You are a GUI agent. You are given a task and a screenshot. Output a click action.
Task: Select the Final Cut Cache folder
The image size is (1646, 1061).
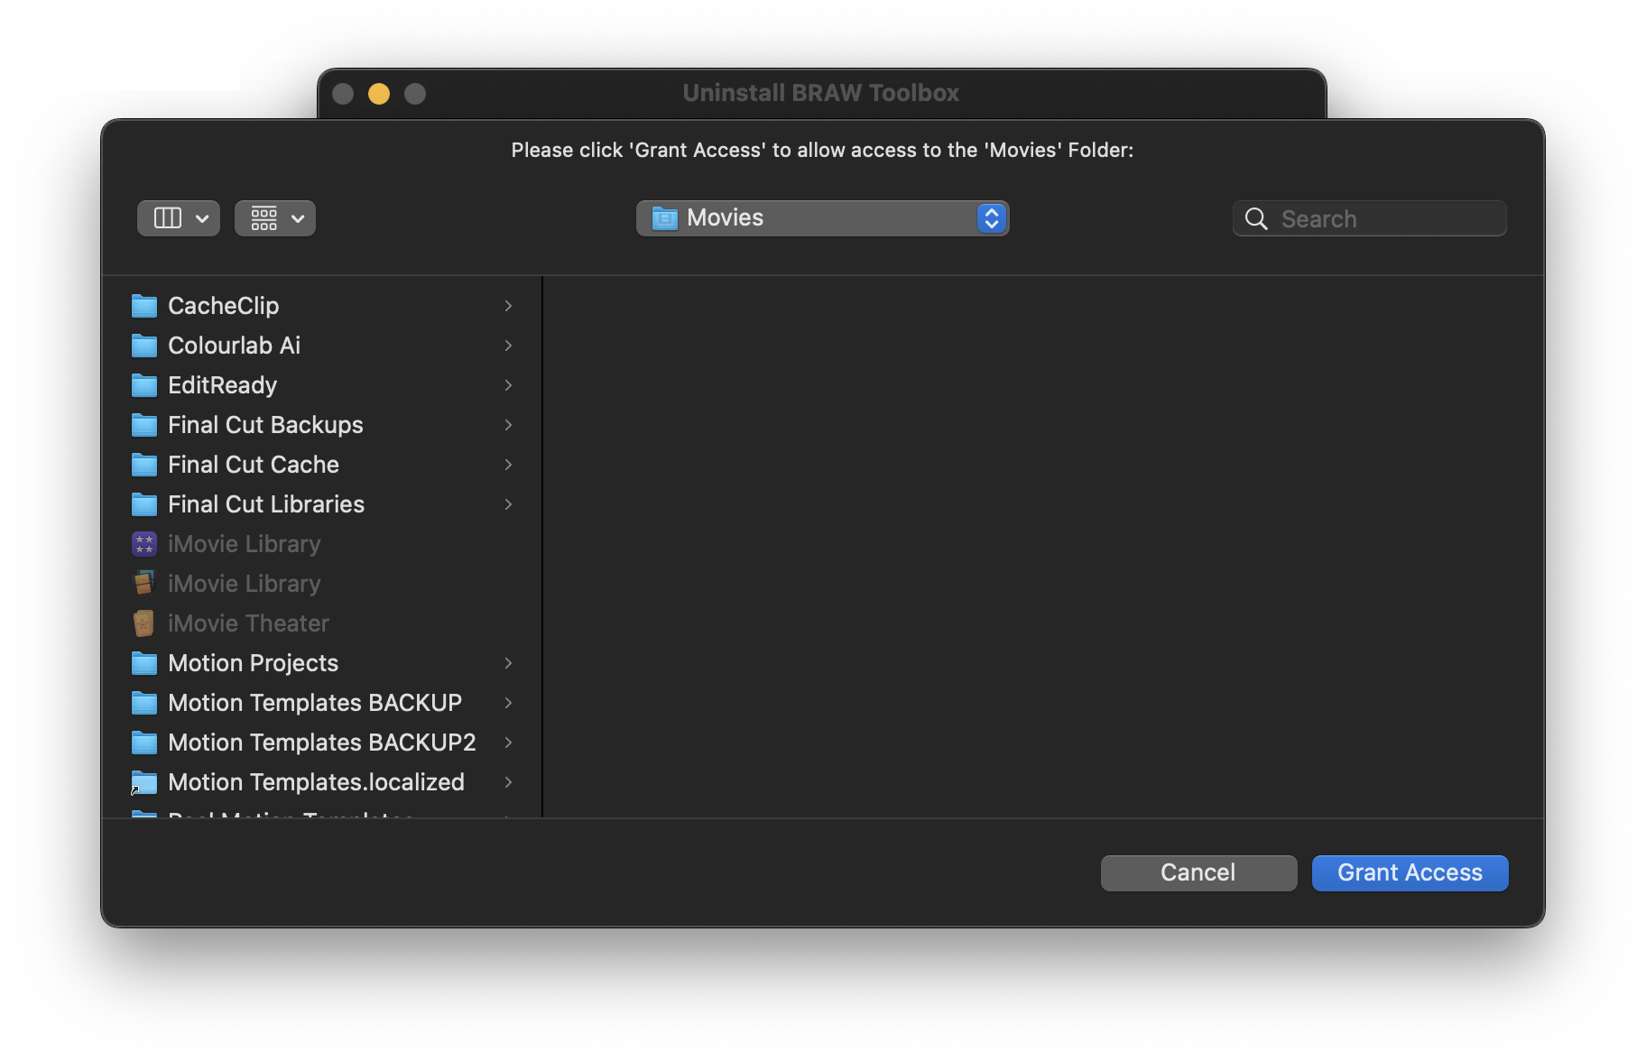(x=254, y=465)
